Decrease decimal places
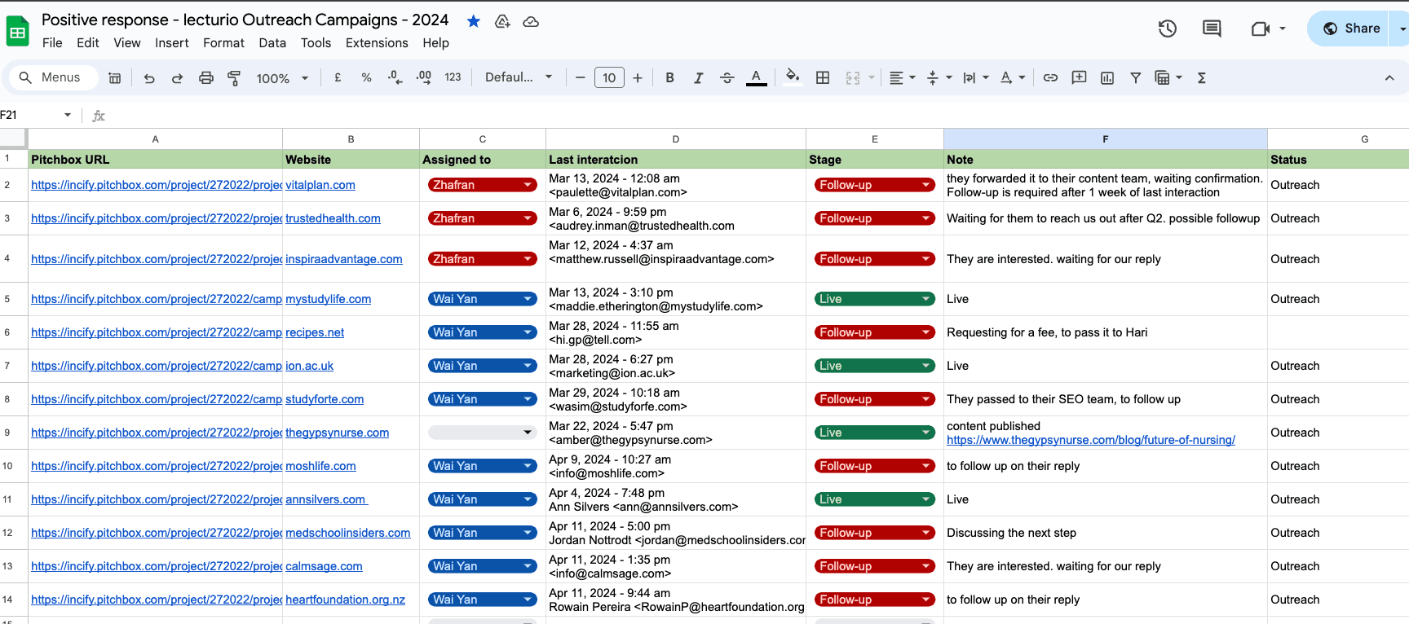Viewport: 1409px width, 624px height. click(395, 77)
